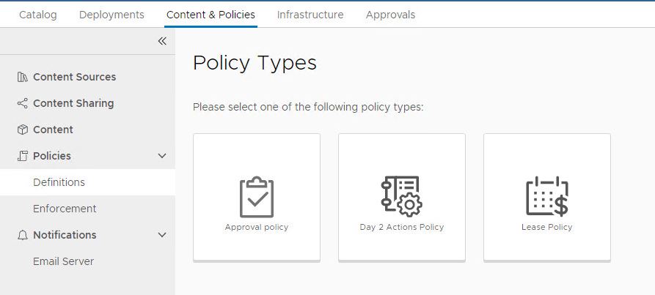Switch to the Deployments tab
Image resolution: width=655 pixels, height=295 pixels.
111,15
